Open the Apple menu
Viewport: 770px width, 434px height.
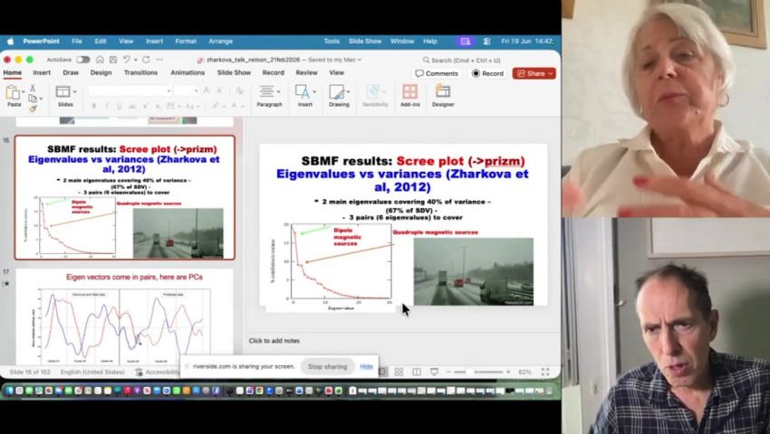tap(10, 42)
